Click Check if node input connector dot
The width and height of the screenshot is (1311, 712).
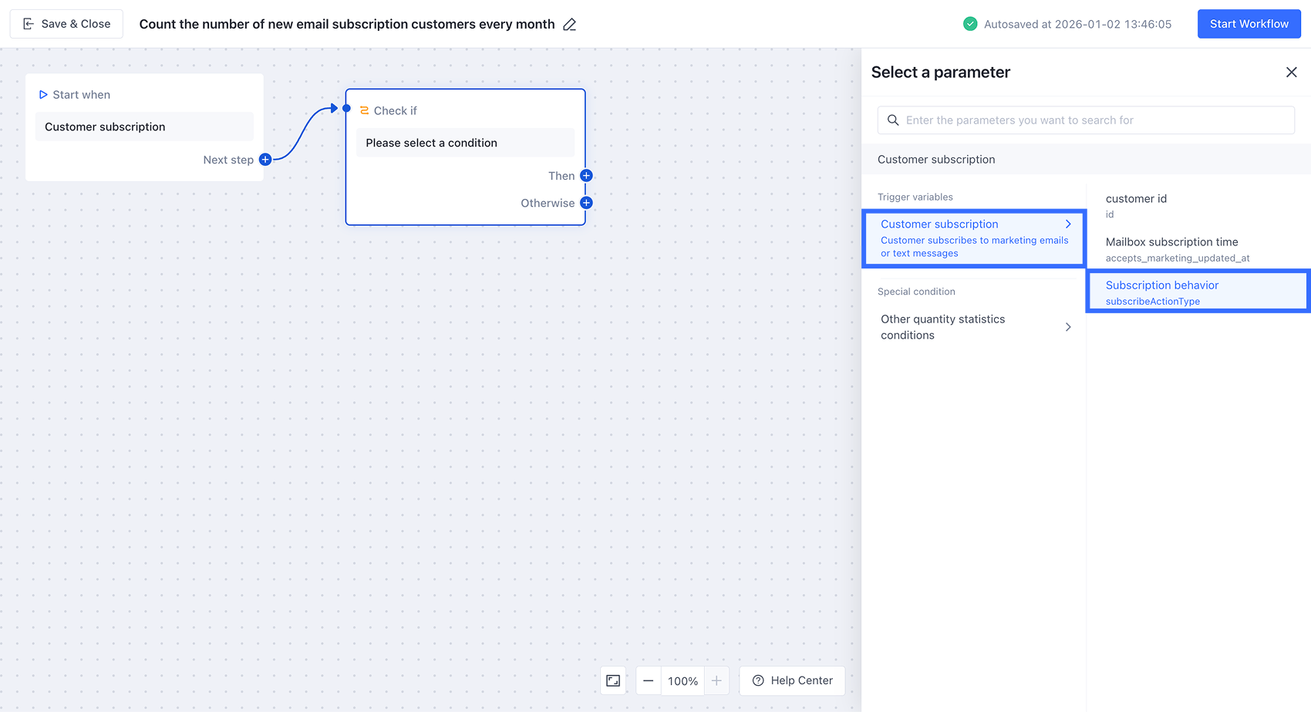point(346,108)
